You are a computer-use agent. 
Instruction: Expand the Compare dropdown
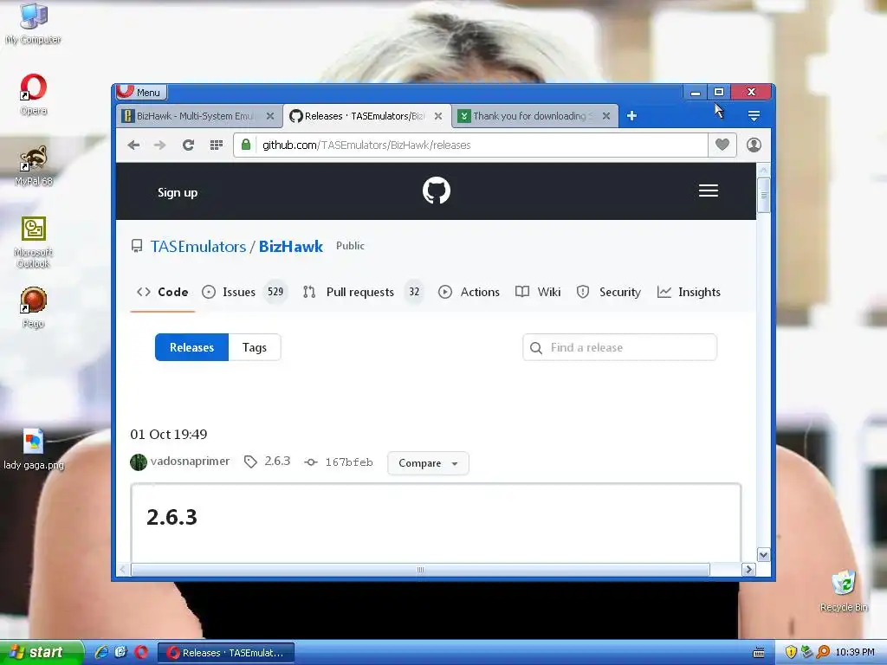[x=428, y=463]
